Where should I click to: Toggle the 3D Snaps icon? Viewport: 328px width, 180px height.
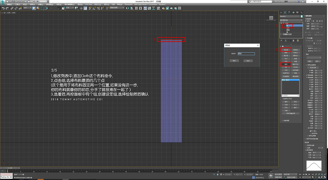tap(90, 8)
